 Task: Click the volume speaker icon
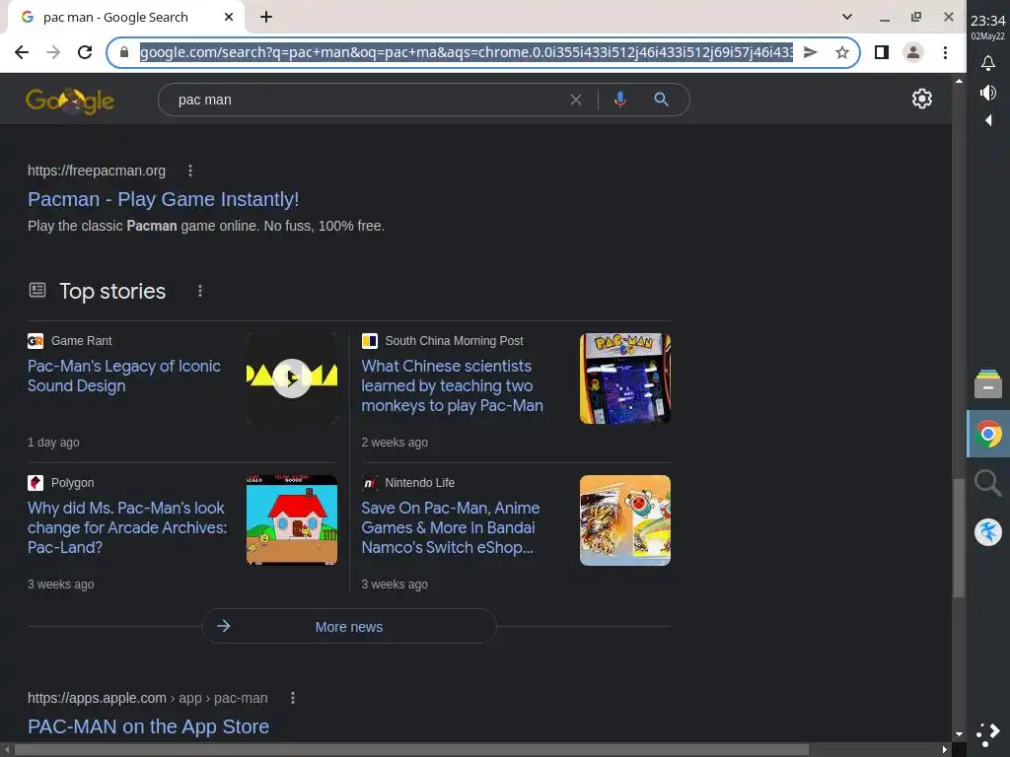[988, 93]
